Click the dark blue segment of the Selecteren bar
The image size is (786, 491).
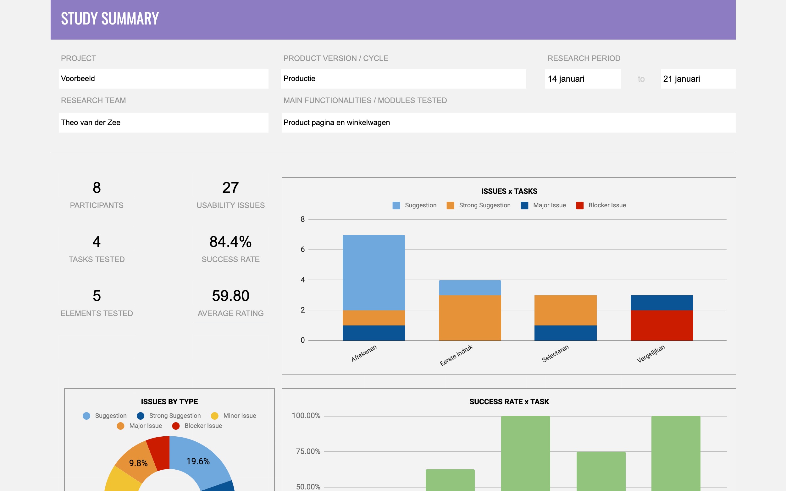(565, 333)
